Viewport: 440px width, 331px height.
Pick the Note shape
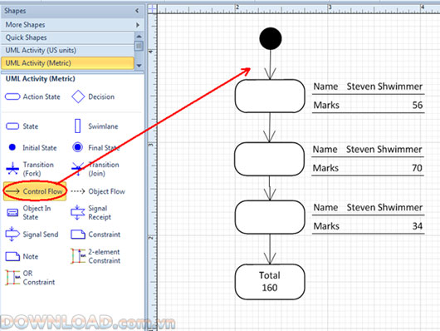(x=22, y=256)
